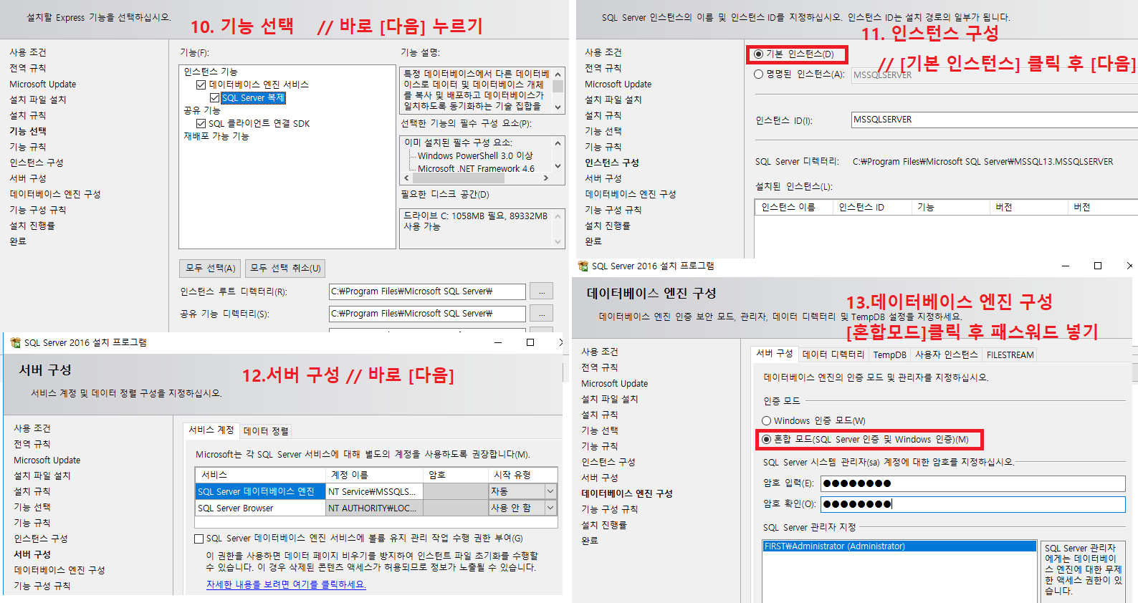Open the 사용자 인스턴스 tab
The image size is (1138, 603).
[x=946, y=354]
